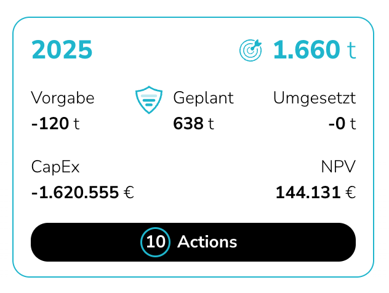The height and width of the screenshot is (293, 389).
Task: Click the 1.660 t target value
Action: (315, 50)
